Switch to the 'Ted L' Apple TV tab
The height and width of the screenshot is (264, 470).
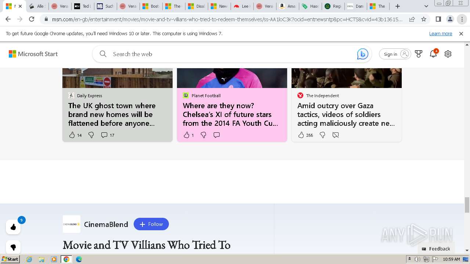pyautogui.click(x=83, y=6)
